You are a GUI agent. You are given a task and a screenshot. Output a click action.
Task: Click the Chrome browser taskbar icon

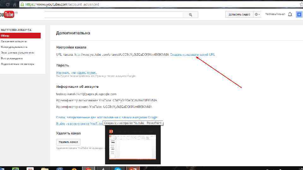click(88, 168)
